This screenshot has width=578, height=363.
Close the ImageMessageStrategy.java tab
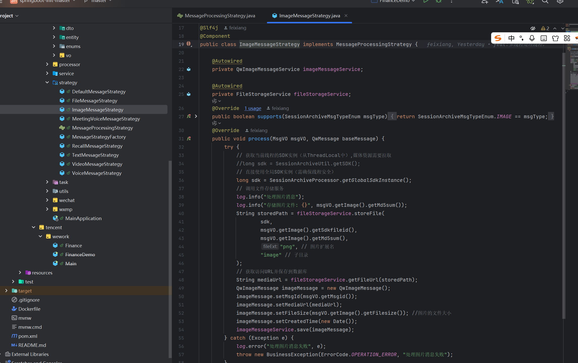click(346, 16)
